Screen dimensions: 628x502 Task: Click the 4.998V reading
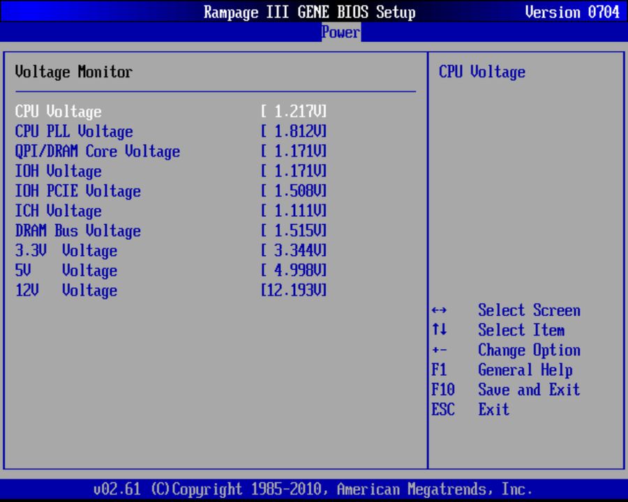tap(294, 271)
